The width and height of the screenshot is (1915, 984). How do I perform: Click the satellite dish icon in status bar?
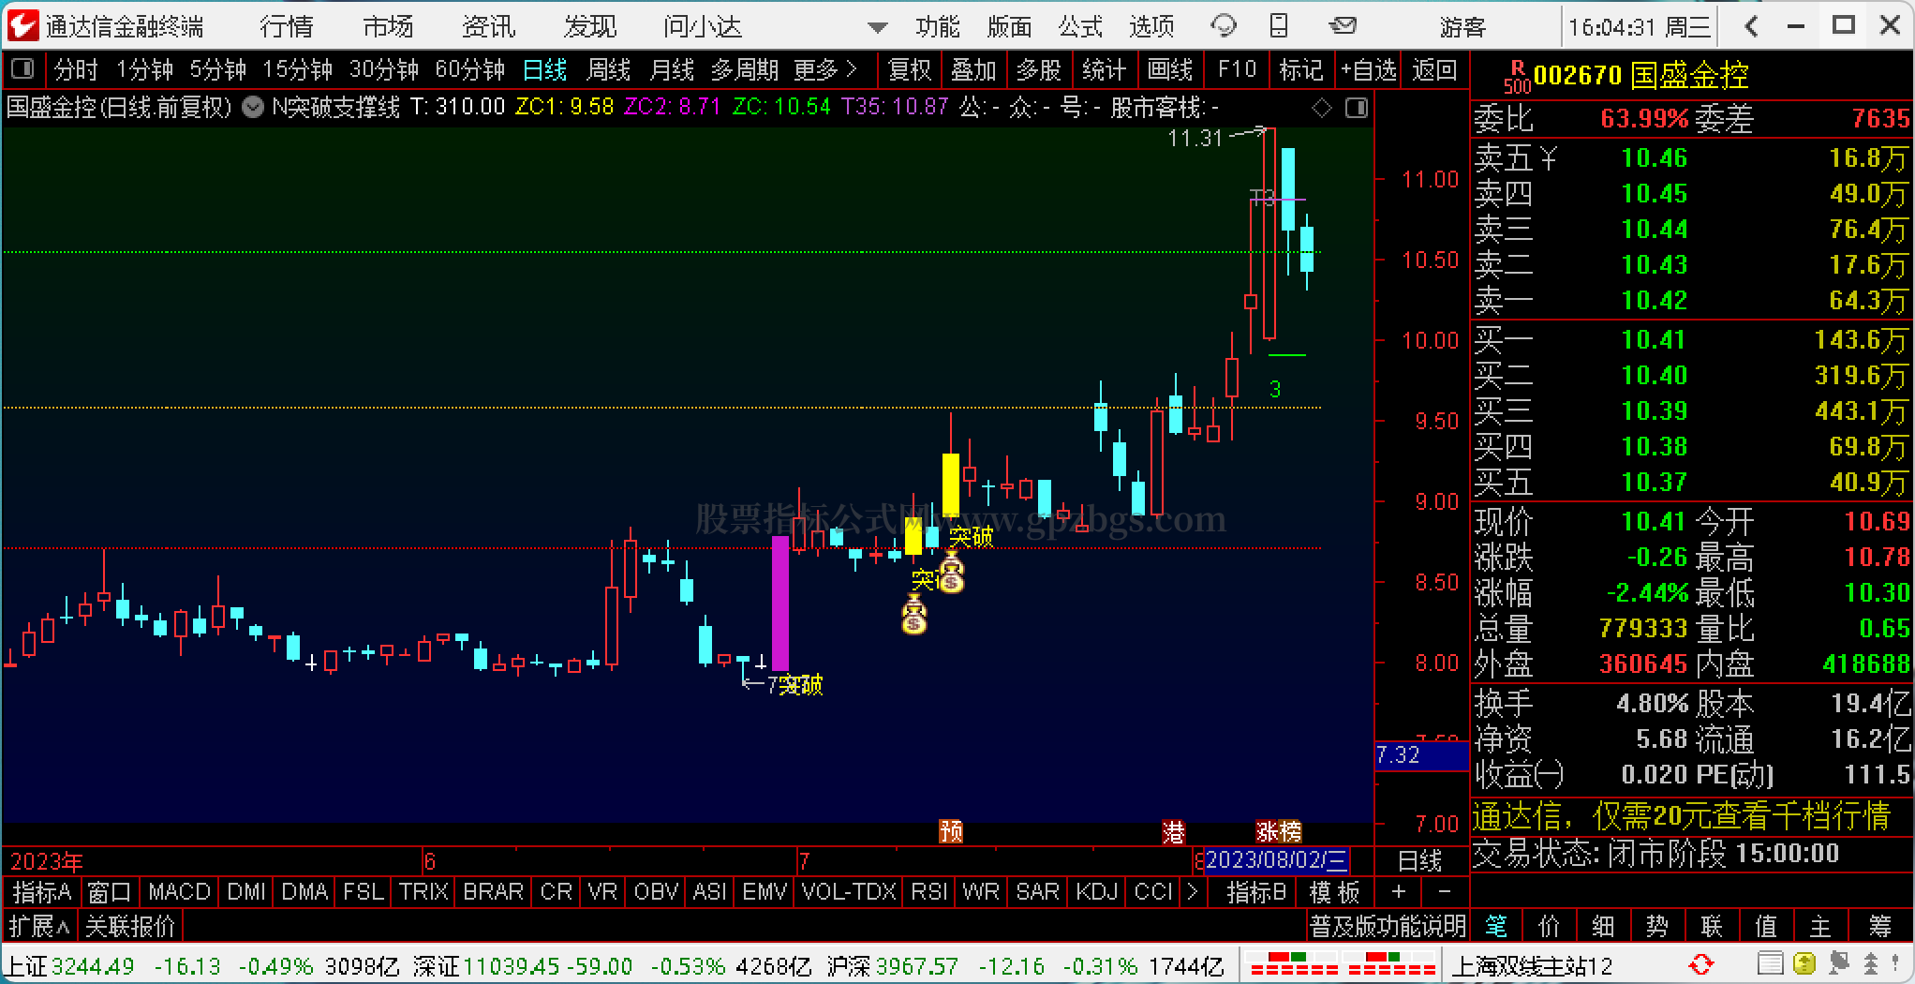point(1837,964)
